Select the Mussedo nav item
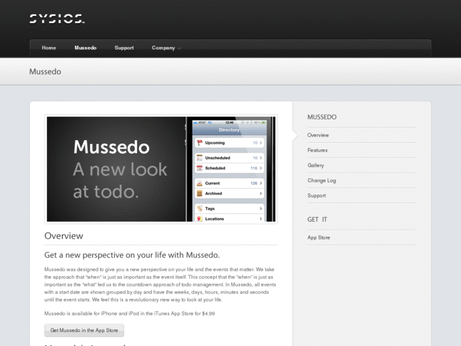Image resolution: width=461 pixels, height=346 pixels. [85, 48]
